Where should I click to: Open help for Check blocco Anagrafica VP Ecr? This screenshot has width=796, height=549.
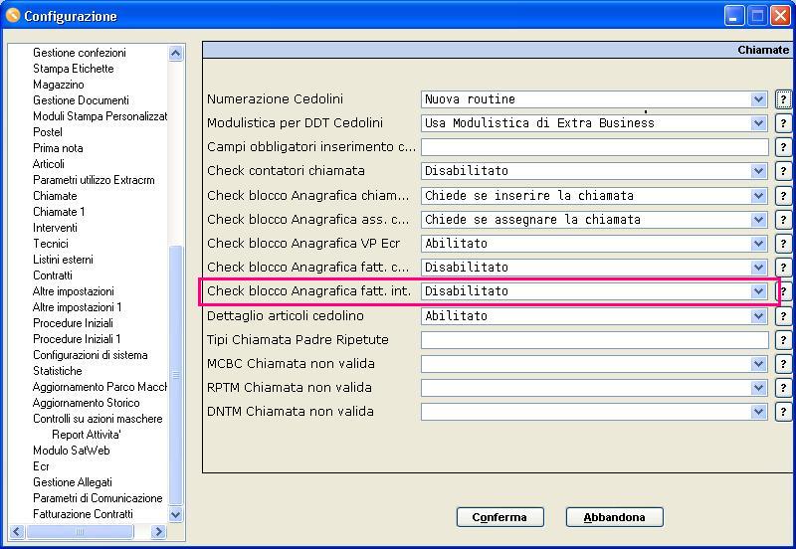[783, 243]
